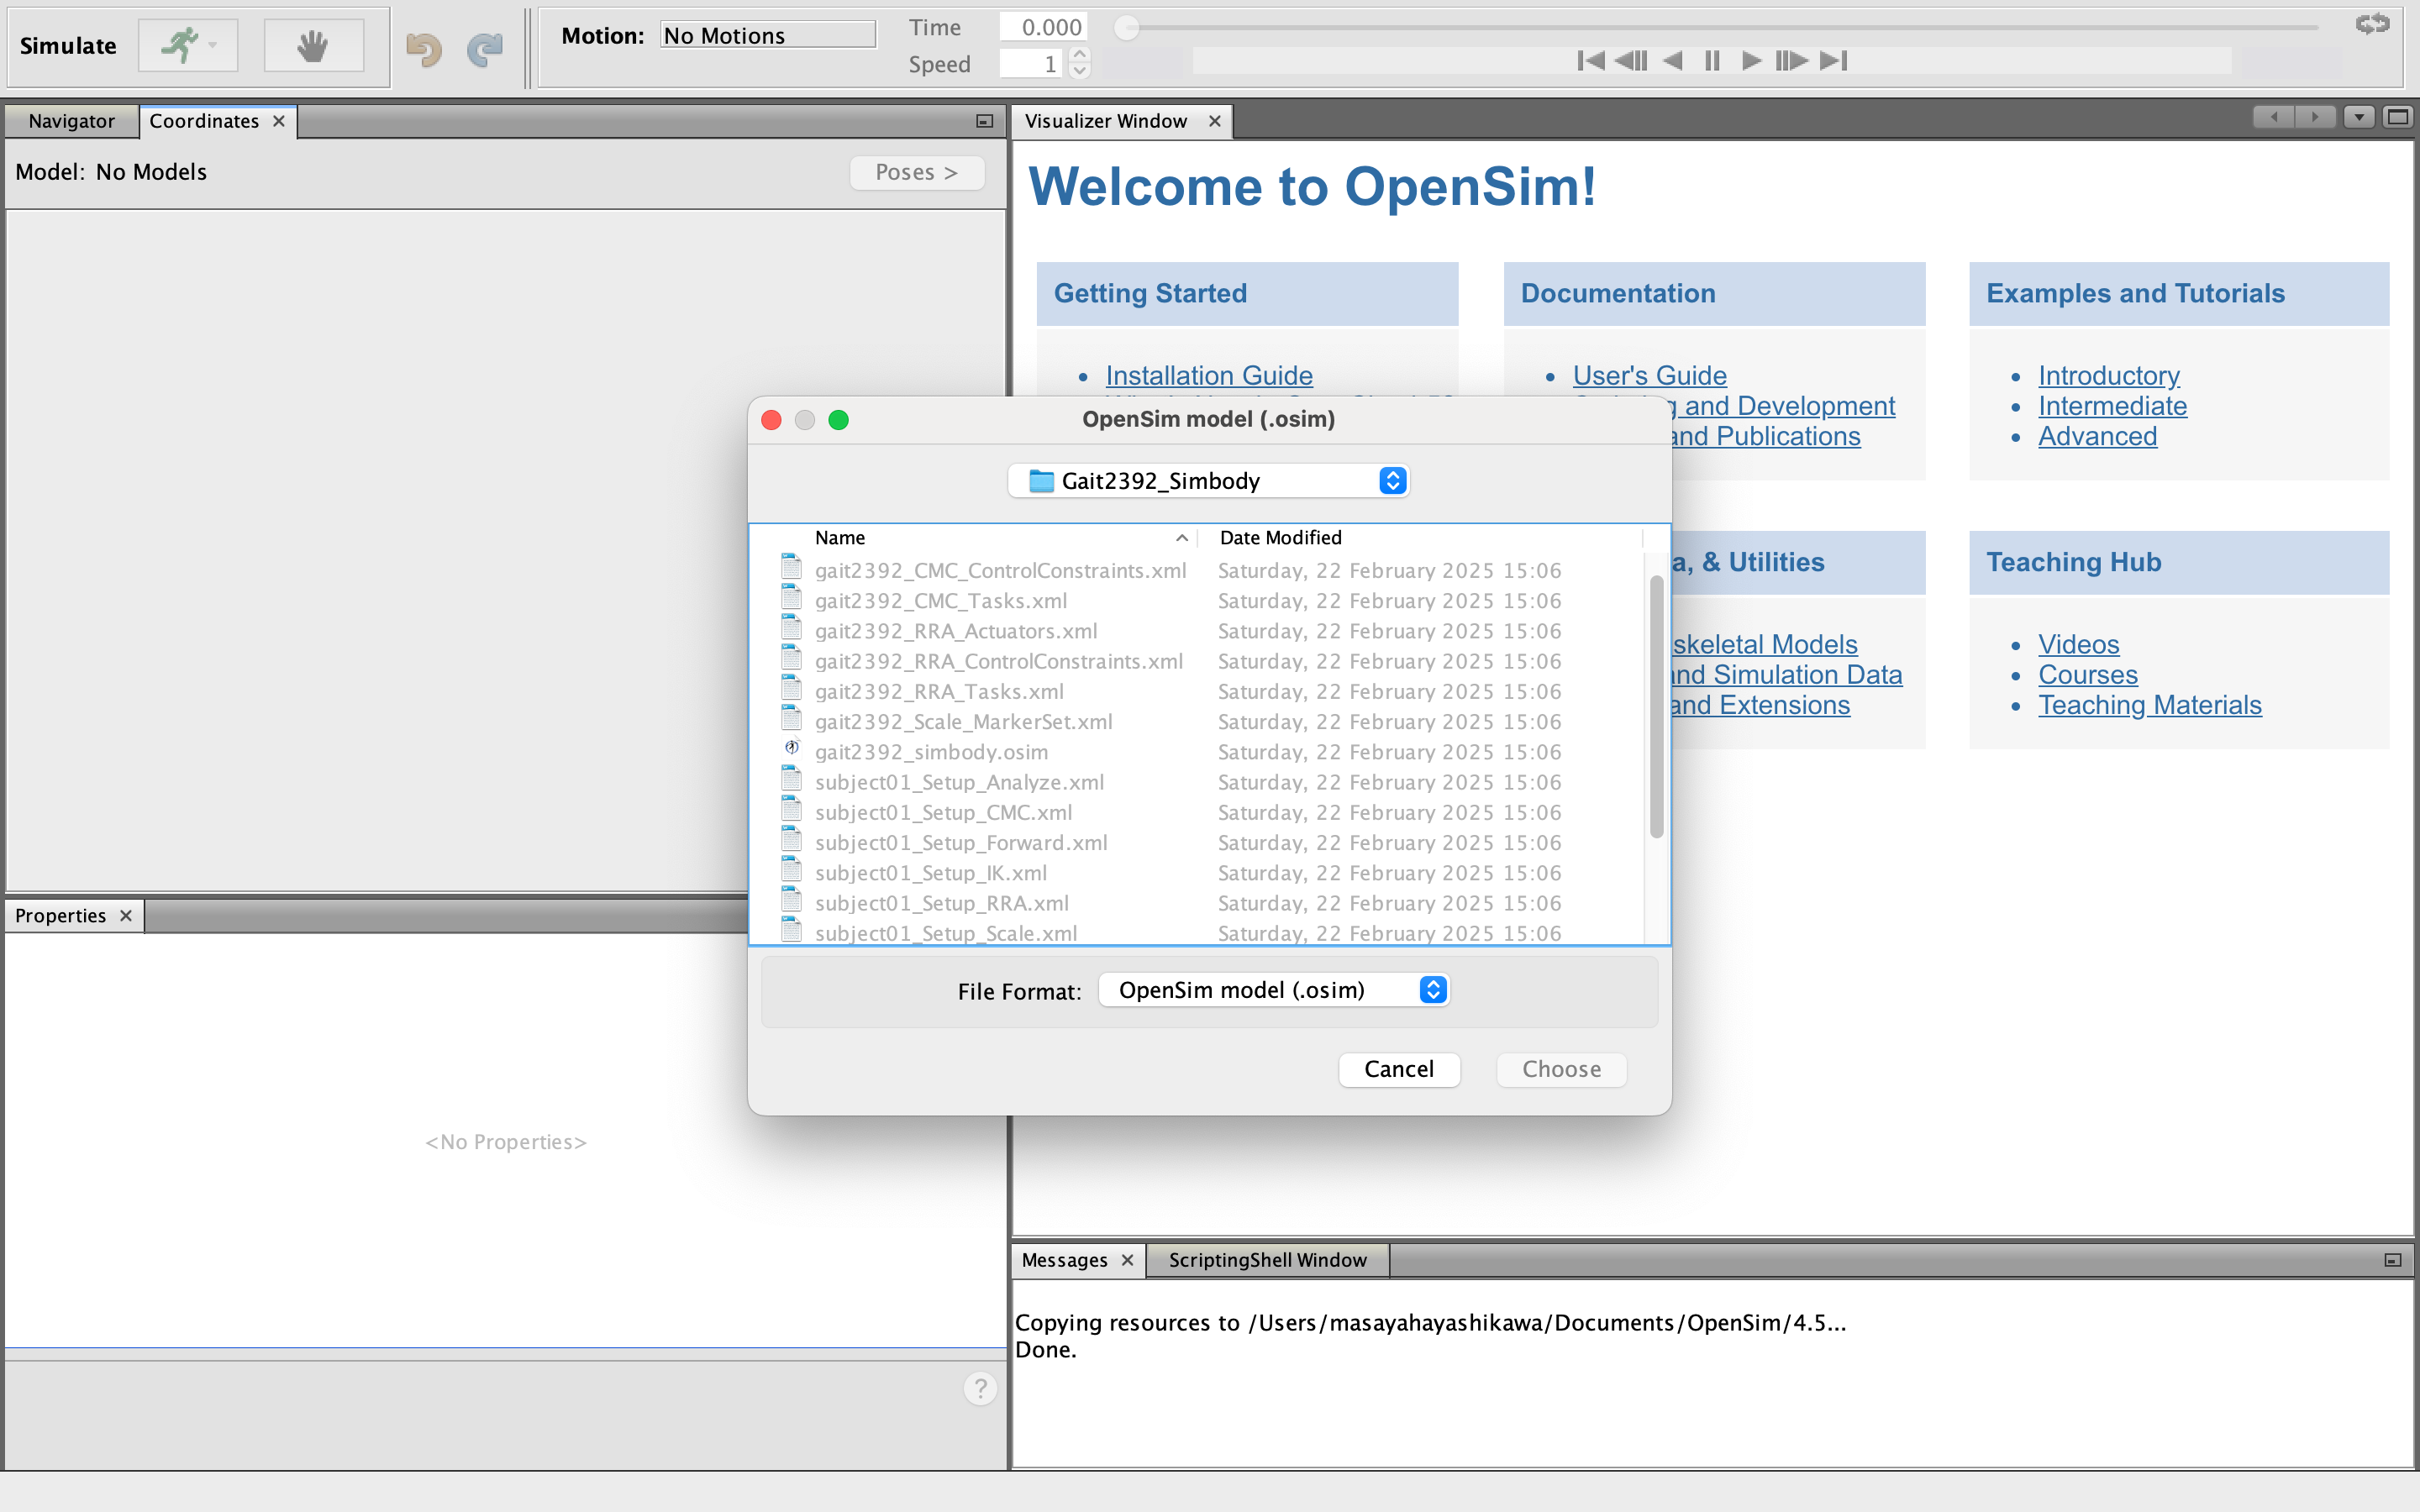Open the Introductory tutorials link
Viewport: 2420px width, 1512px height.
tap(2109, 375)
